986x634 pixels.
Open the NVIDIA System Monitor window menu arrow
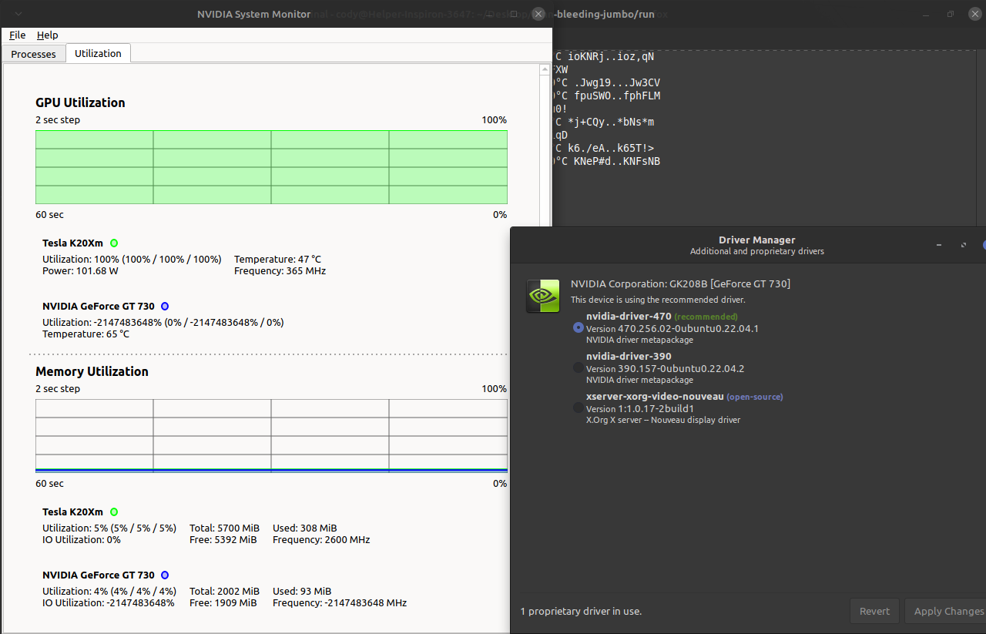(18, 14)
